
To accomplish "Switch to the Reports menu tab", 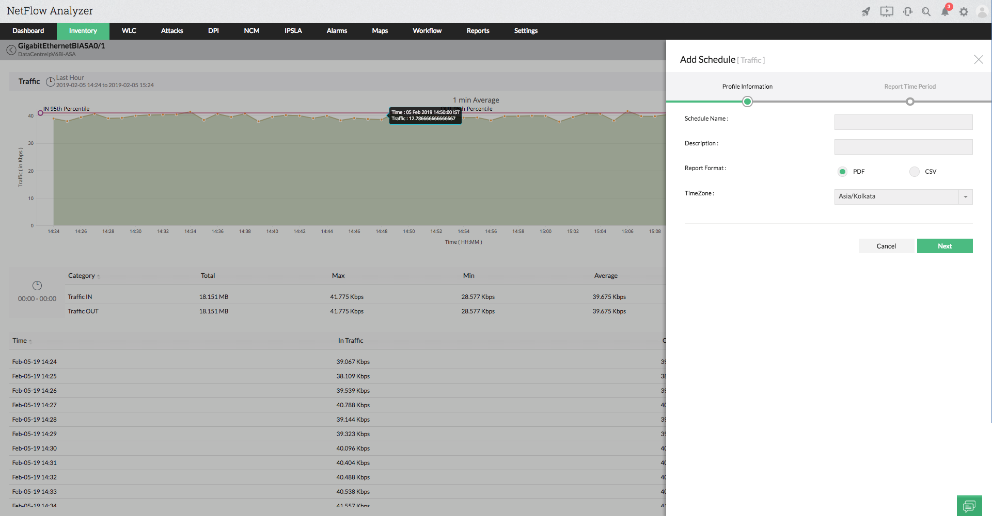I will [478, 31].
